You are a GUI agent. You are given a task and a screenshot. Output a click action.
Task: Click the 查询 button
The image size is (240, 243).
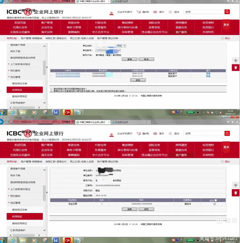click(x=130, y=59)
